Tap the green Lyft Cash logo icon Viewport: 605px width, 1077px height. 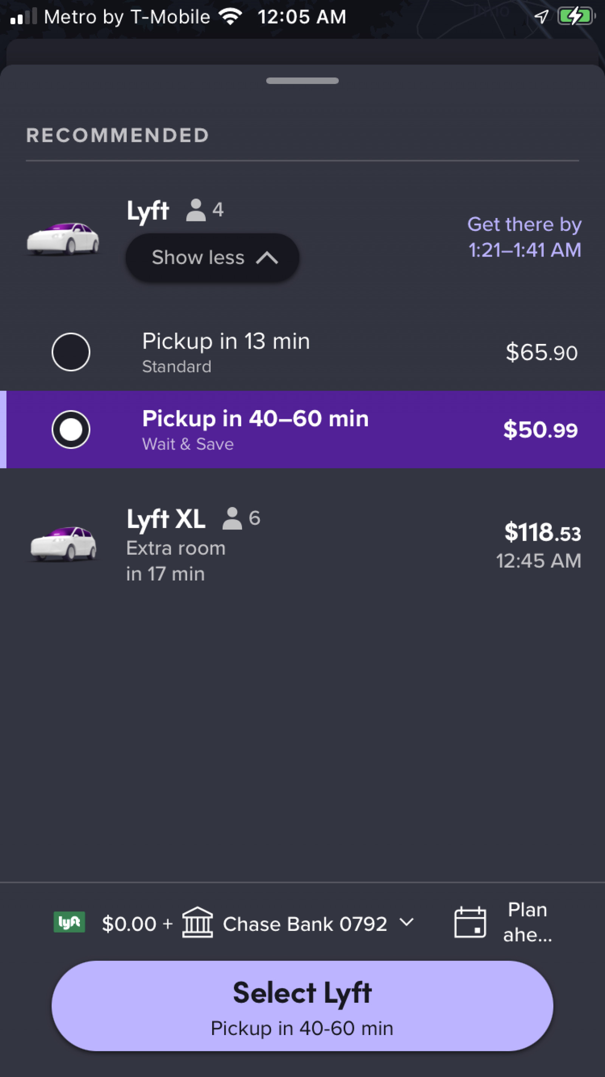[x=69, y=922]
